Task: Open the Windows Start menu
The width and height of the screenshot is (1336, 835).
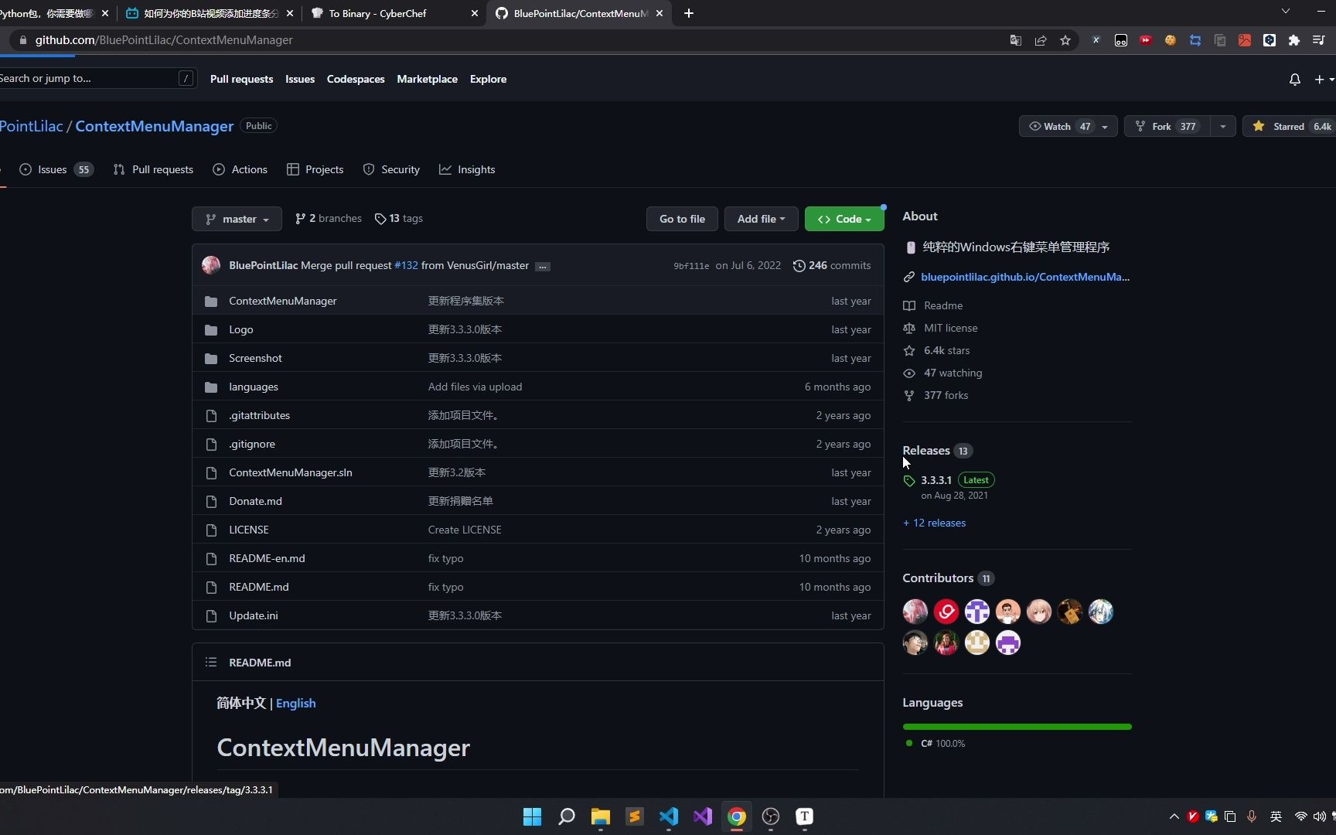Action: tap(532, 816)
